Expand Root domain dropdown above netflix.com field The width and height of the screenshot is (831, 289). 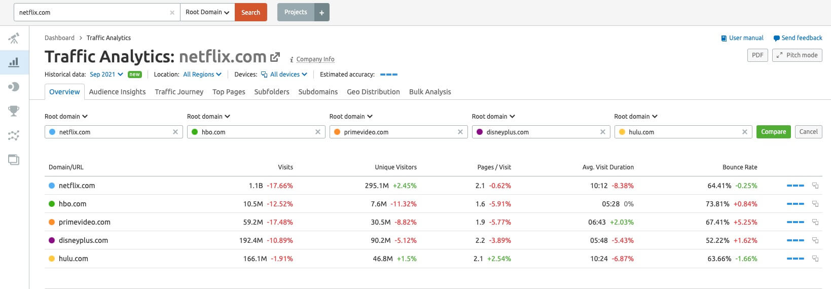pos(66,117)
